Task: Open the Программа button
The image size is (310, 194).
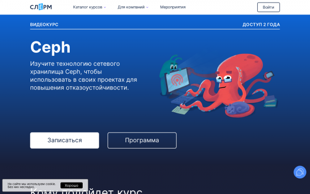Action: pos(142,140)
